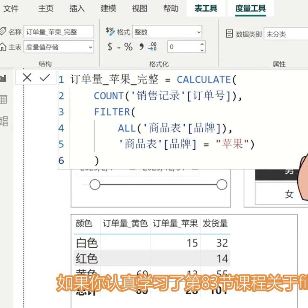Expand the currency symbol dropdown arrow

[x=119, y=47]
